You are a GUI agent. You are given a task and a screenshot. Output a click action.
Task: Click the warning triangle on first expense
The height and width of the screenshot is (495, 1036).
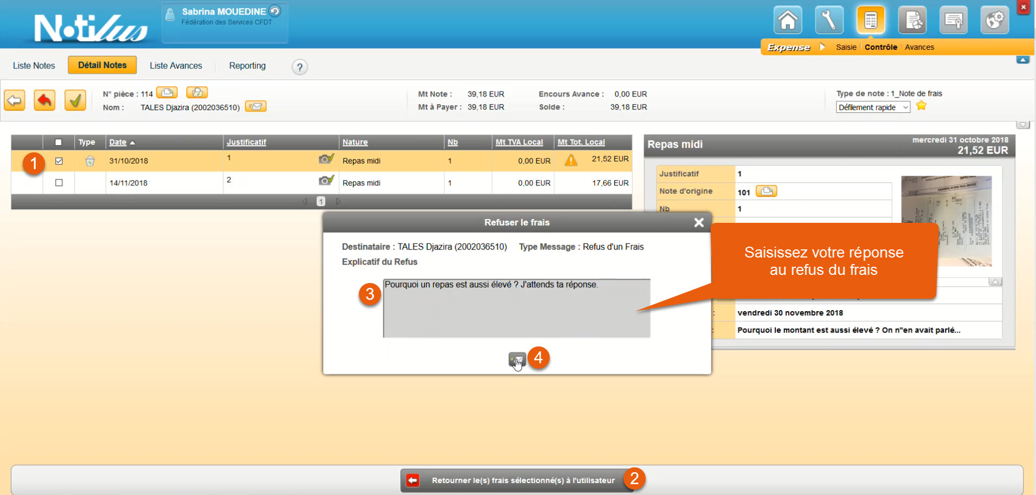pos(571,160)
